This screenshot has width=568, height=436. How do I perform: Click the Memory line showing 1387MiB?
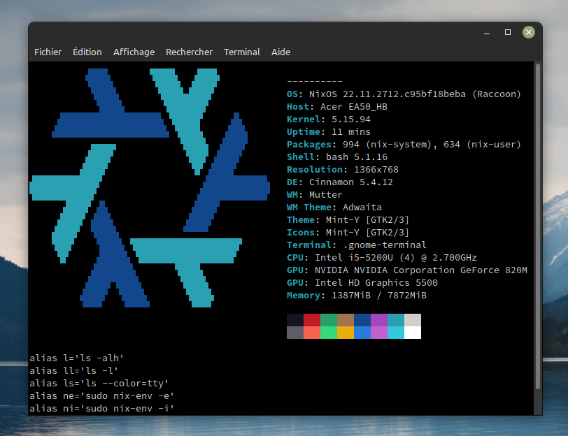[356, 296]
